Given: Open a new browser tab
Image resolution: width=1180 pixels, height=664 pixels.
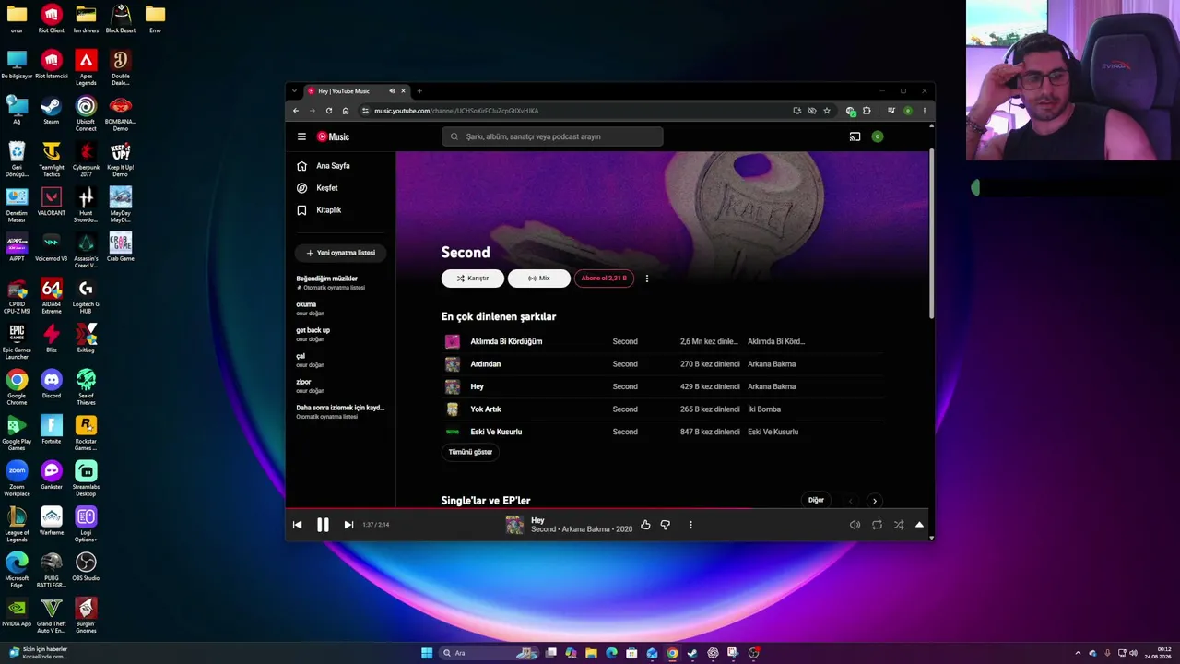Looking at the screenshot, I should coord(419,91).
